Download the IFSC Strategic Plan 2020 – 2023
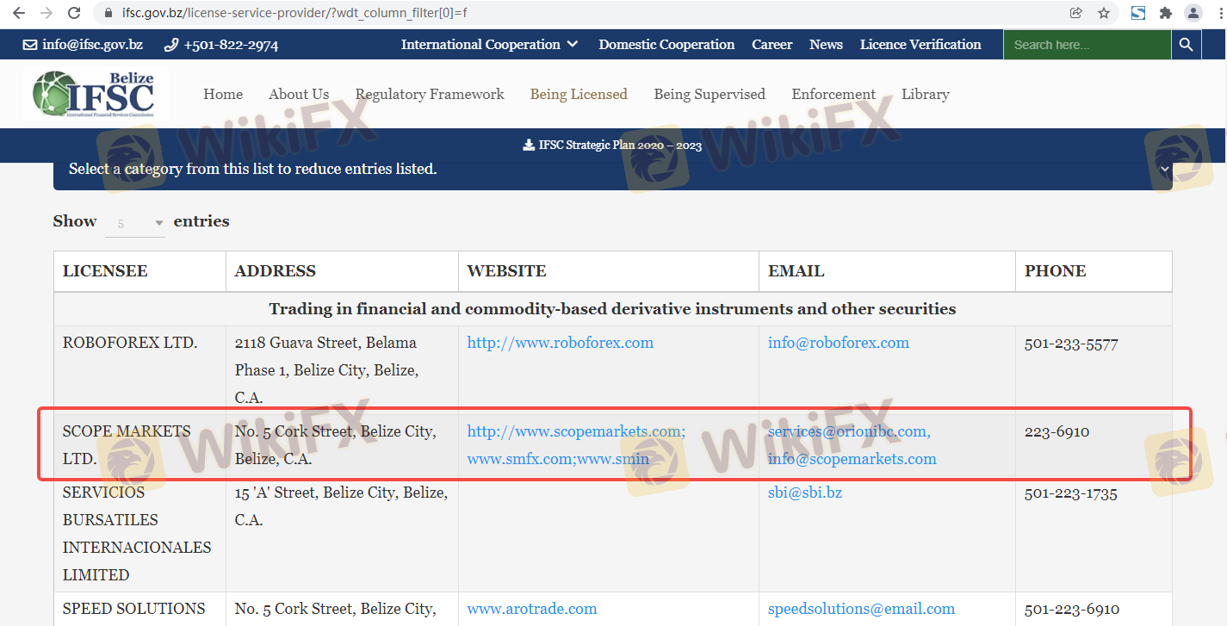This screenshot has height=626, width=1227. pyautogui.click(x=612, y=146)
